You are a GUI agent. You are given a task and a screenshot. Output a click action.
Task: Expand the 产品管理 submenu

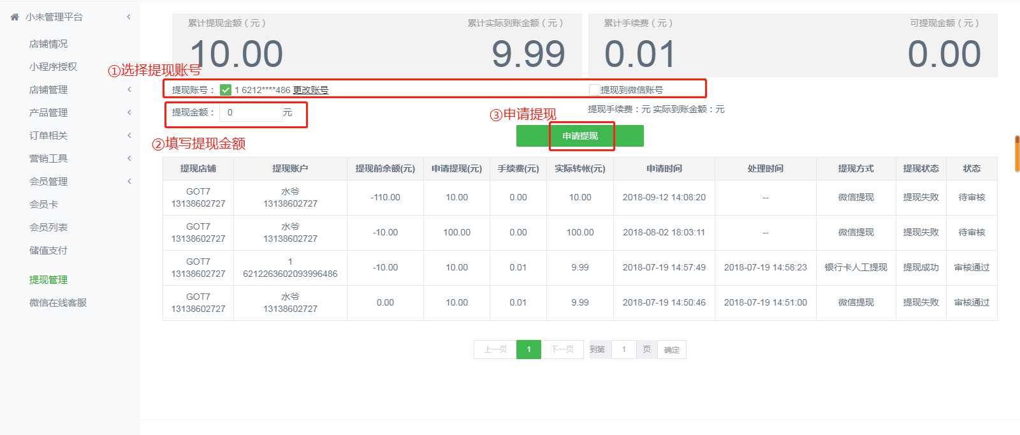[129, 113]
